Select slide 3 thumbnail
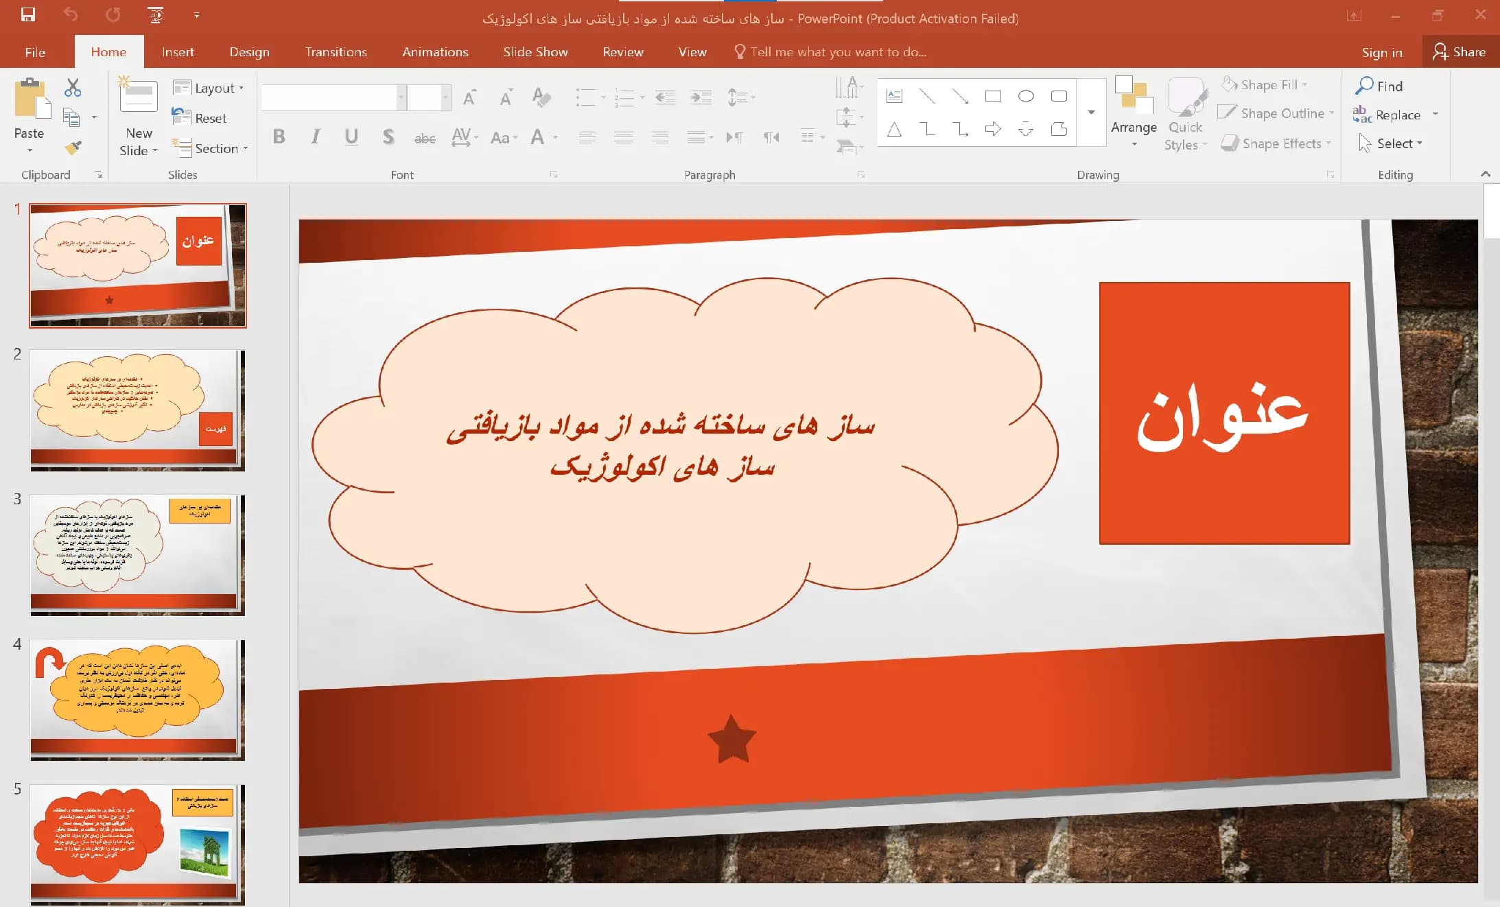The height and width of the screenshot is (907, 1500). pos(137,554)
